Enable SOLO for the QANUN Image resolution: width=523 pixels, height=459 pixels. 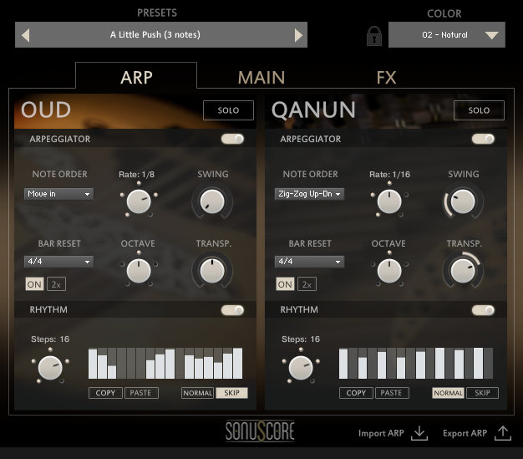[x=479, y=110]
